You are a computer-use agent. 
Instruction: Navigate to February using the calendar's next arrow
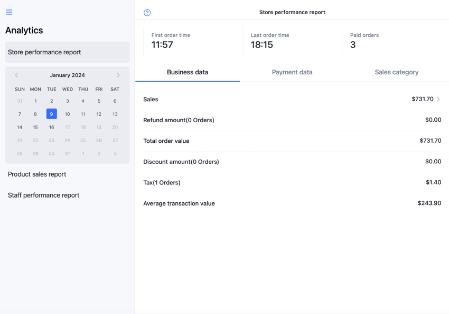coord(118,75)
